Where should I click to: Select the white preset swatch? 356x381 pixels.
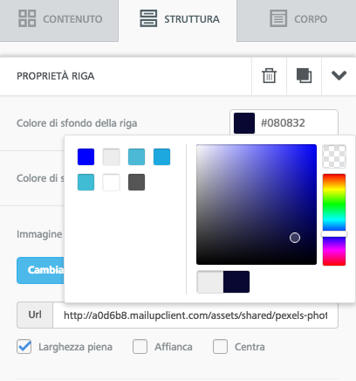point(111,183)
